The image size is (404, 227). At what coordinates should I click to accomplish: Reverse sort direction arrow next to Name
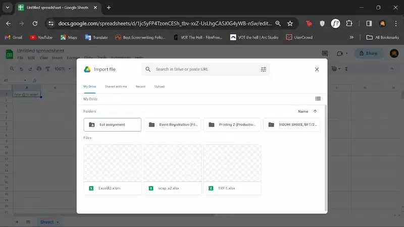[x=315, y=111]
